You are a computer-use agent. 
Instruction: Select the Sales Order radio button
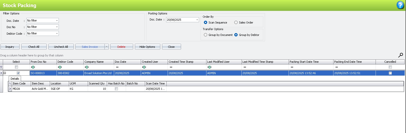pos(236,23)
